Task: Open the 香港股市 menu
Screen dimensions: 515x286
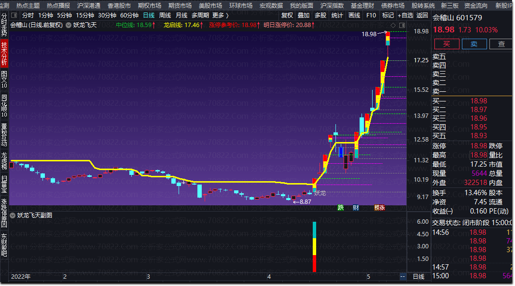Action: pos(119,6)
